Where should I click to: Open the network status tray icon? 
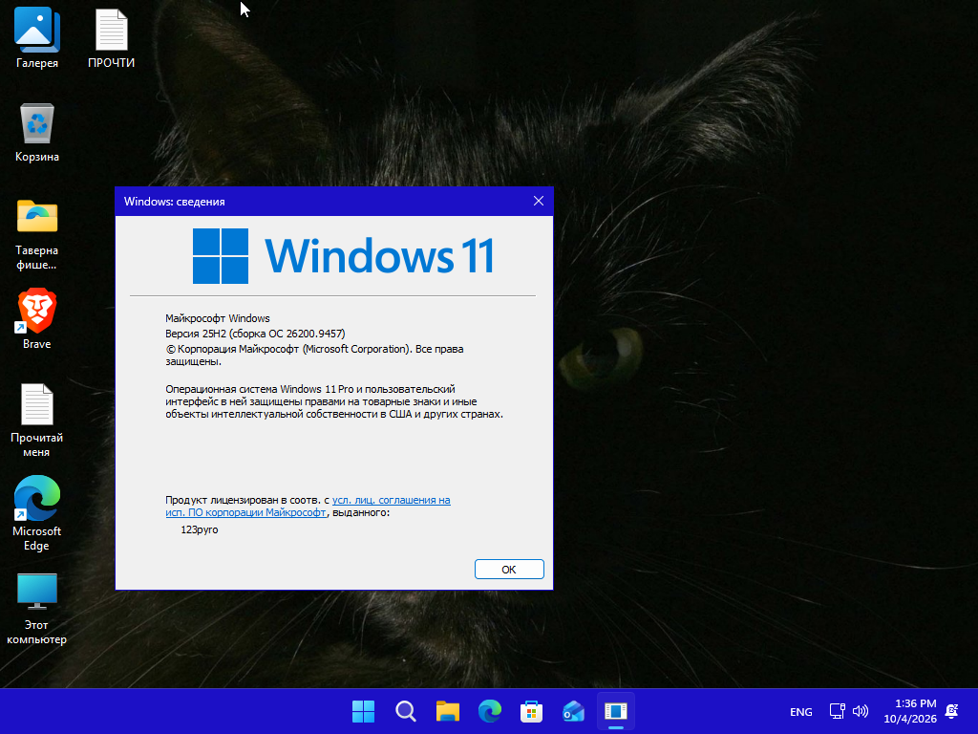point(837,711)
